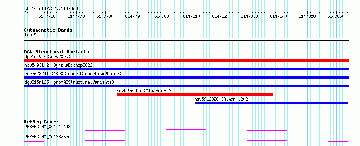
Task: Click ruler position 6147820
Action: point(220,16)
